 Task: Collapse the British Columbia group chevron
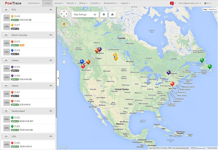click(51, 35)
